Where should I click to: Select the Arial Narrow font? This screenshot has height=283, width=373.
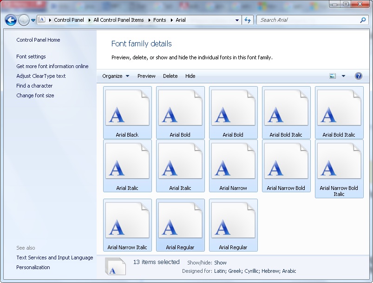(233, 166)
